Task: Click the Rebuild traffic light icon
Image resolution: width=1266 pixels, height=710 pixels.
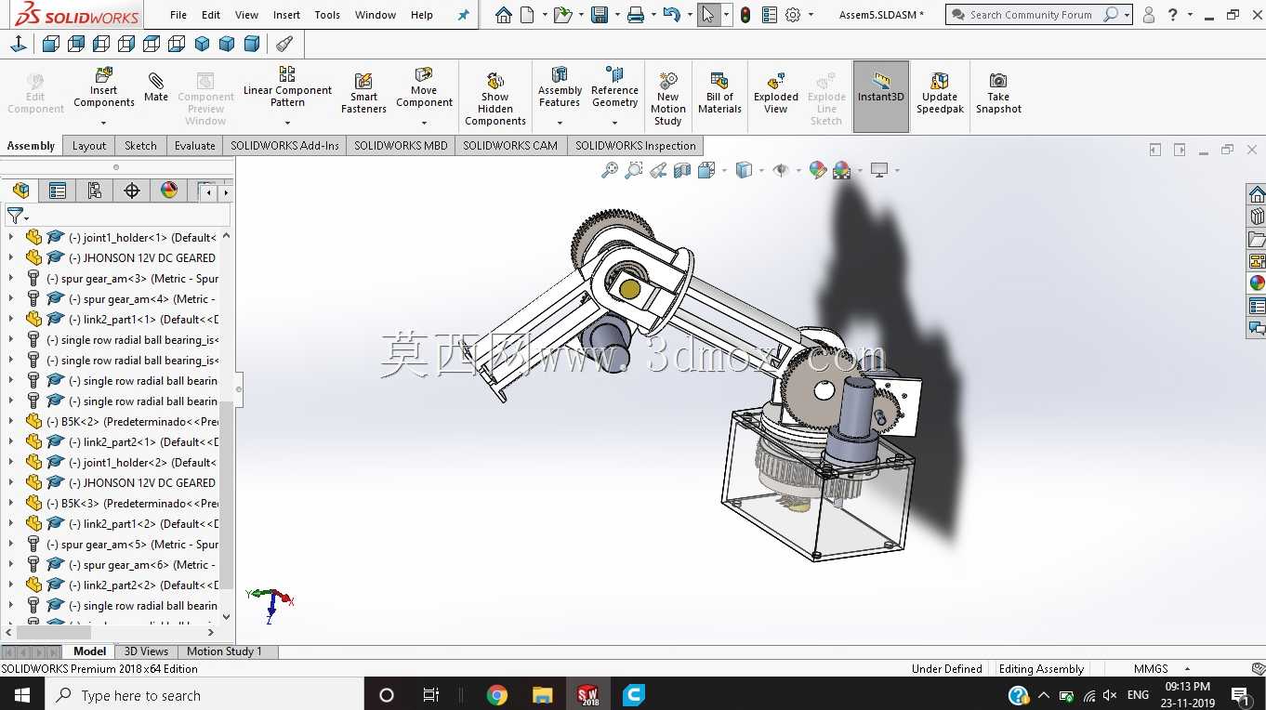Action: [x=745, y=15]
